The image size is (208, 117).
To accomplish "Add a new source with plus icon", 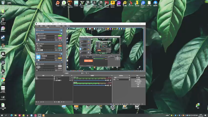I will click(55, 102).
